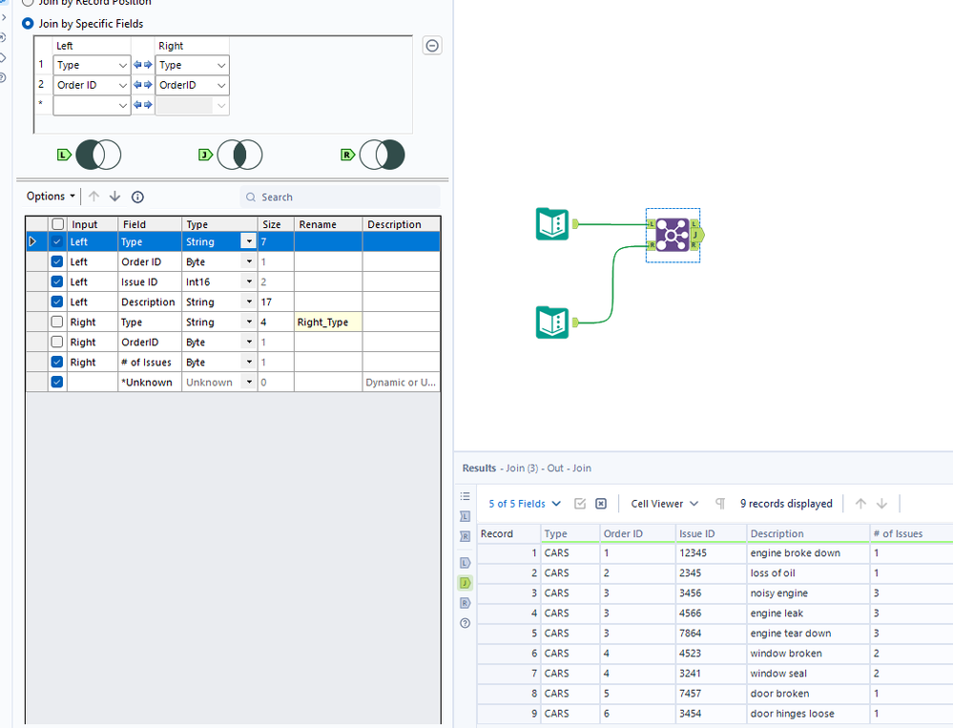The width and height of the screenshot is (953, 728).
Task: Click the Right_Type rename cell
Action: pos(328,322)
